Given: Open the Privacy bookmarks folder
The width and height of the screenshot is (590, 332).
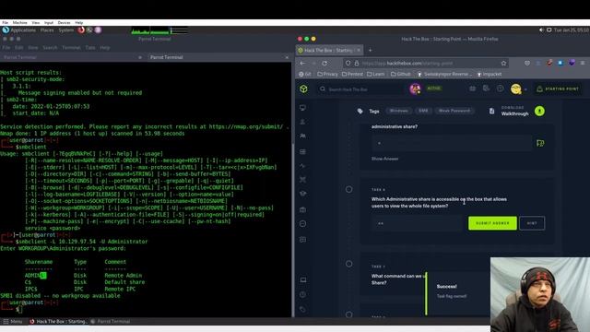Looking at the screenshot, I should coord(327,74).
